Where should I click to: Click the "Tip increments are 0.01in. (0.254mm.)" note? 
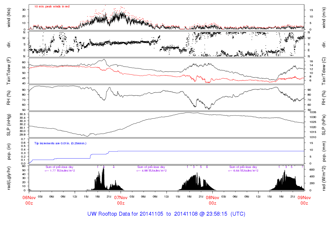(60, 143)
